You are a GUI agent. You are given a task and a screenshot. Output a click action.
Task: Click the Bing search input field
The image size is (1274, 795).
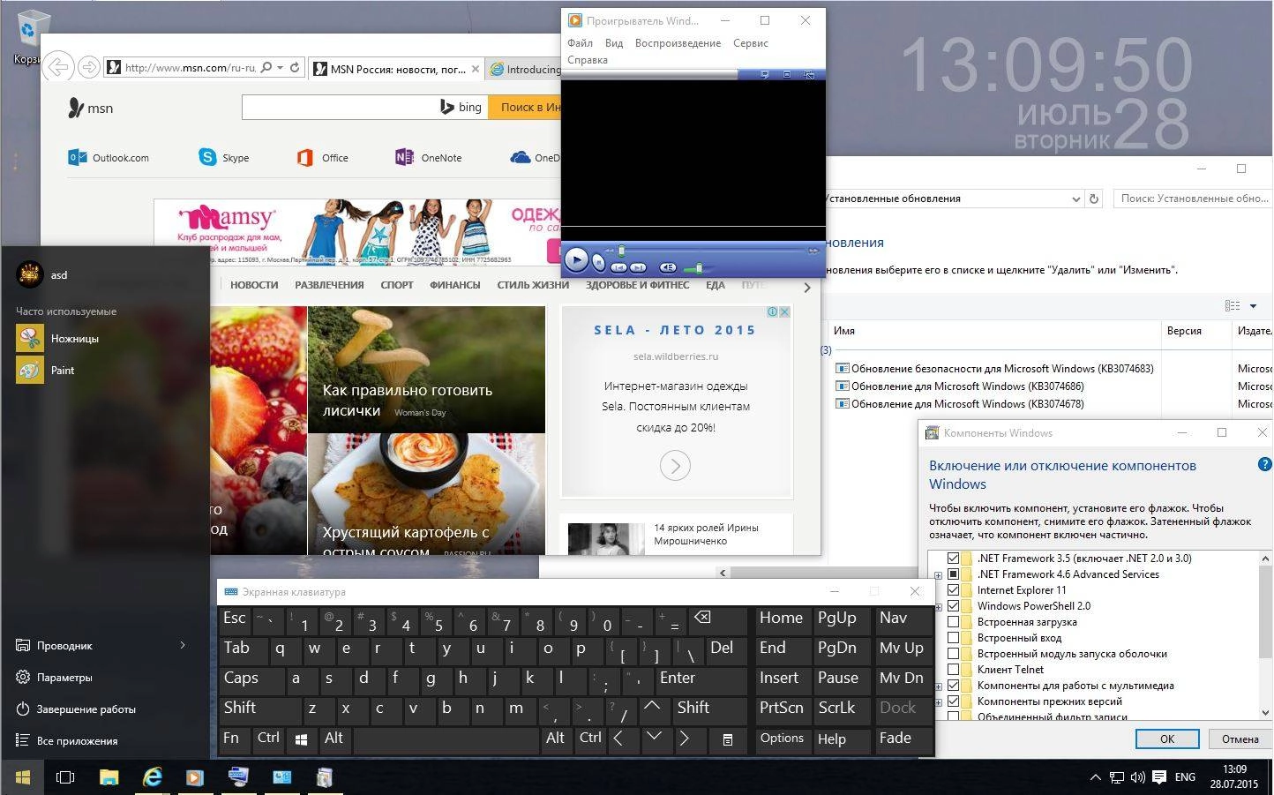[340, 107]
